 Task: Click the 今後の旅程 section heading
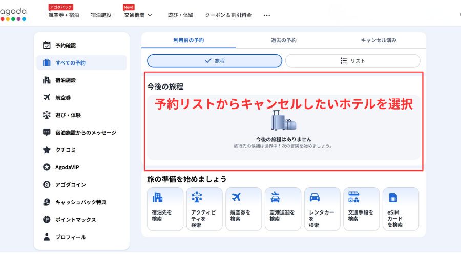click(165, 87)
